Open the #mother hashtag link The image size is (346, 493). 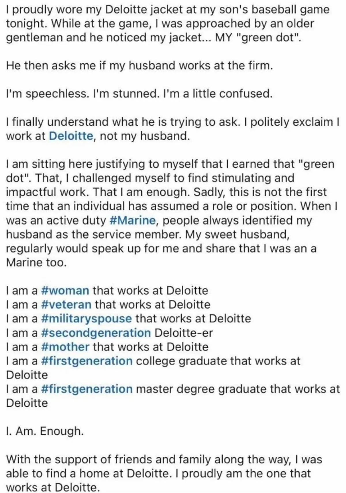coord(65,347)
